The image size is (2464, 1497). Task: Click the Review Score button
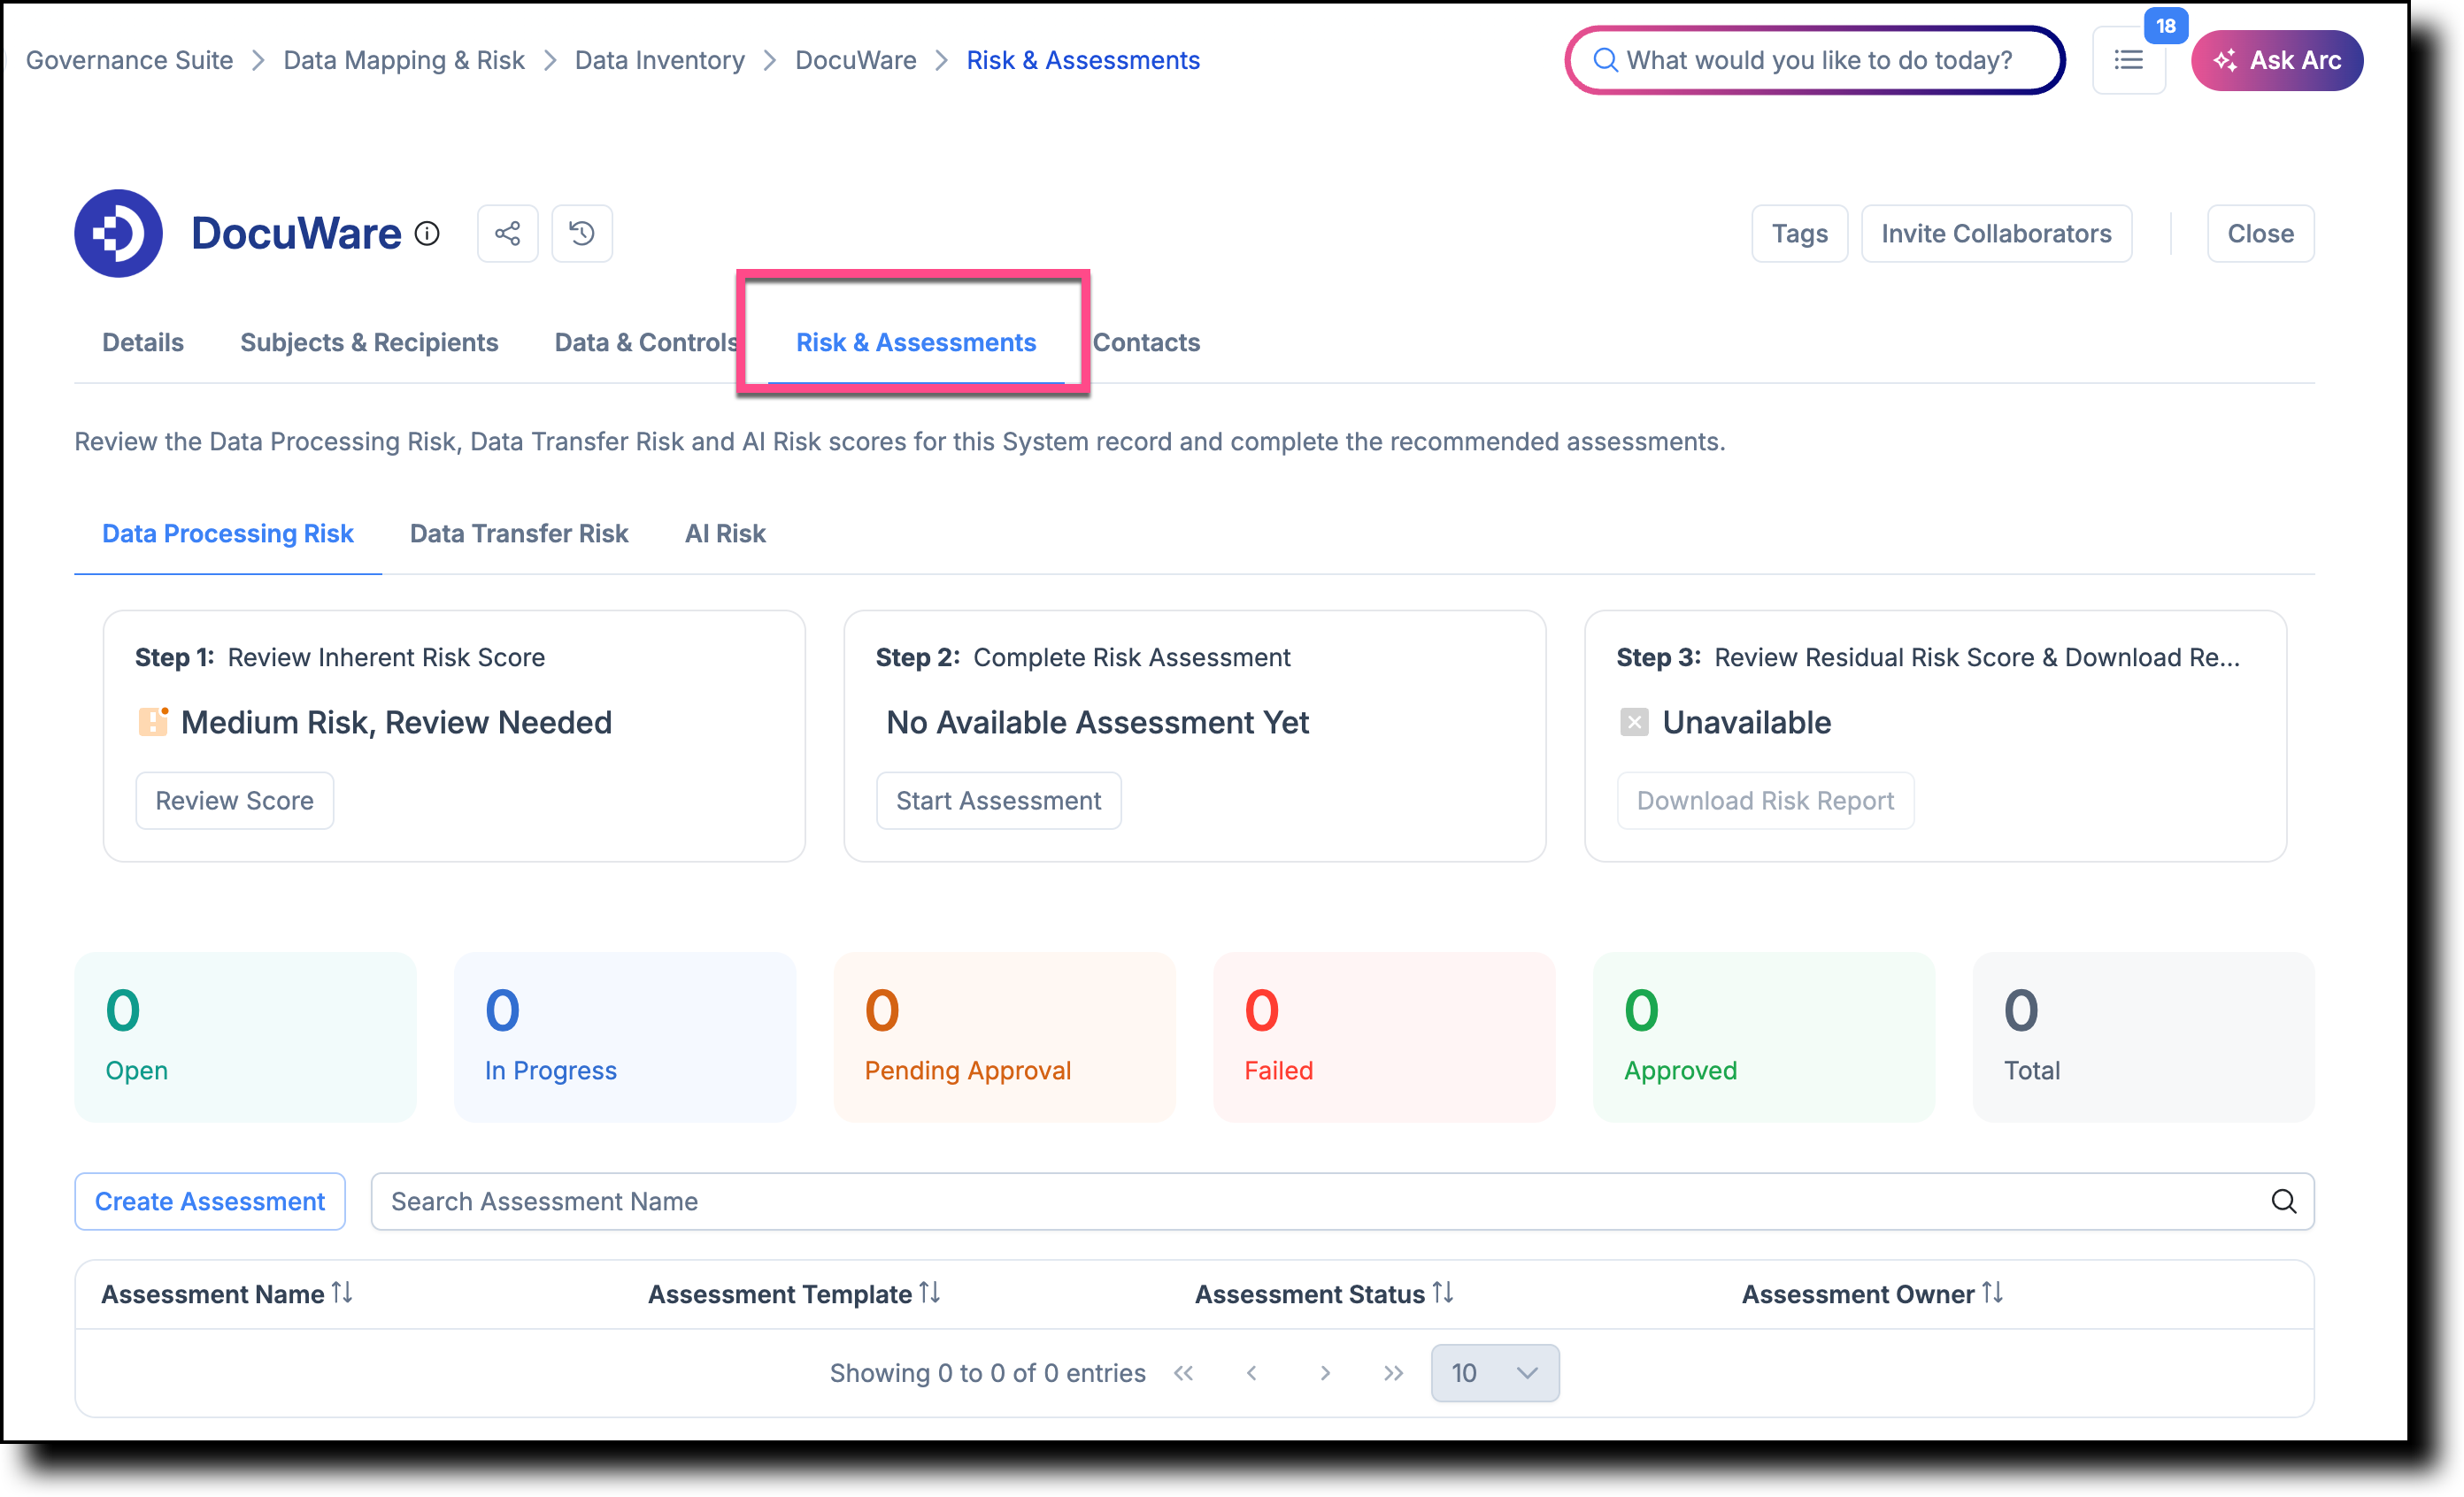(235, 801)
